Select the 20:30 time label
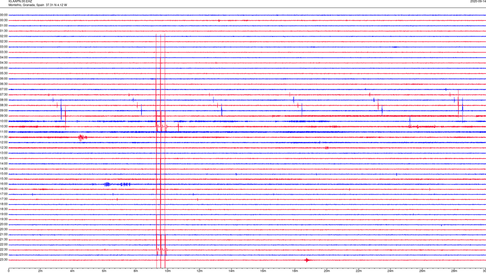Image resolution: width=486 pixels, height=273 pixels. [4, 230]
